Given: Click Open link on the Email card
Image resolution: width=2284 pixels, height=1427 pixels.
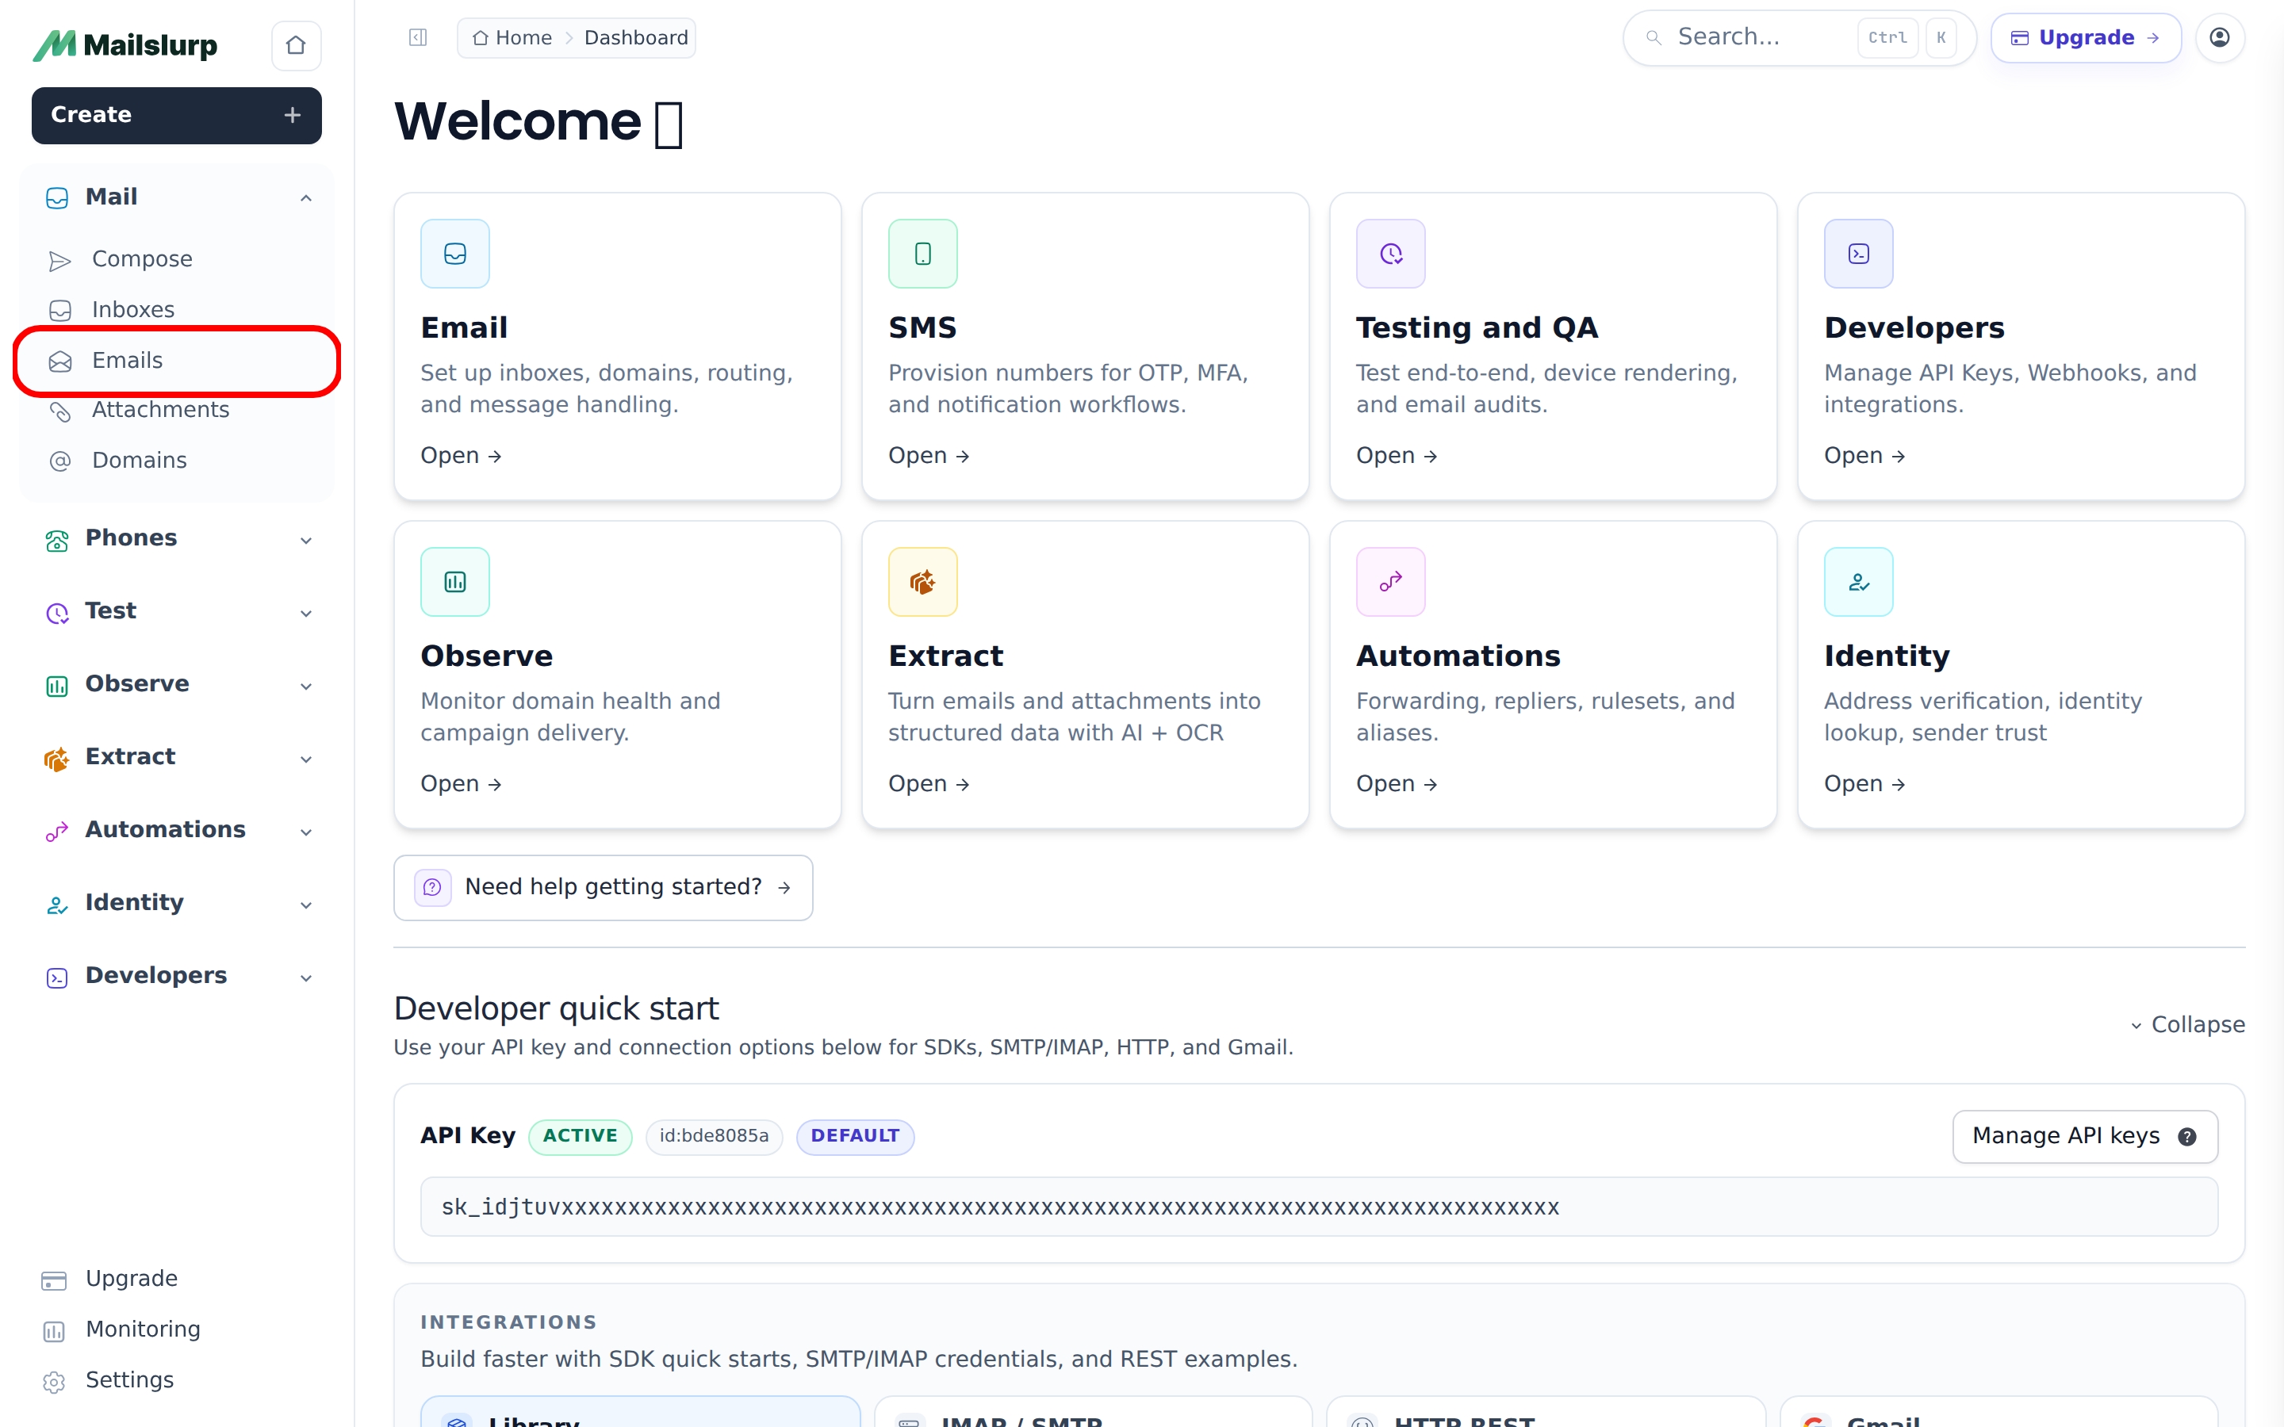Looking at the screenshot, I should click(x=461, y=456).
